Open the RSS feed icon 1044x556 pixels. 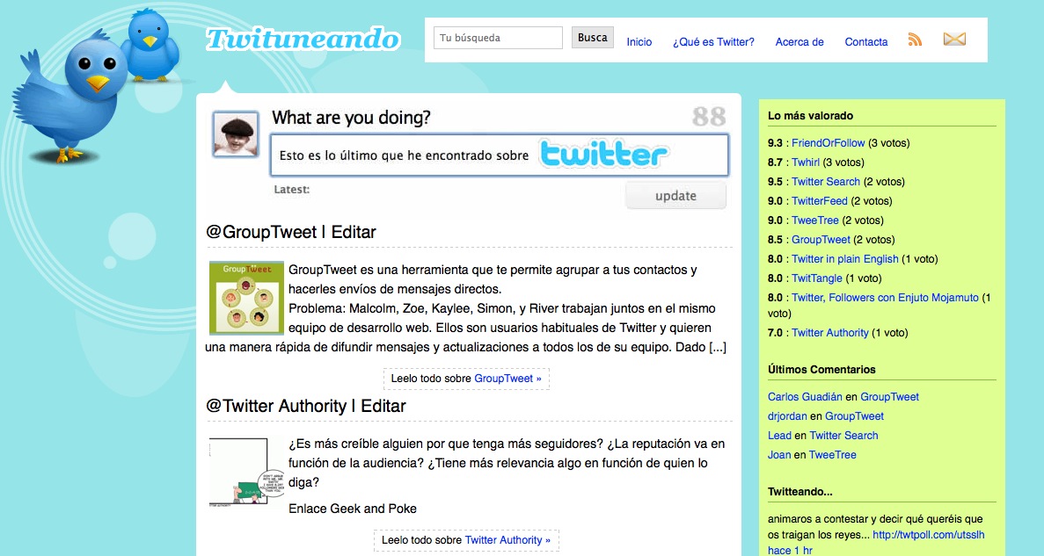point(915,40)
